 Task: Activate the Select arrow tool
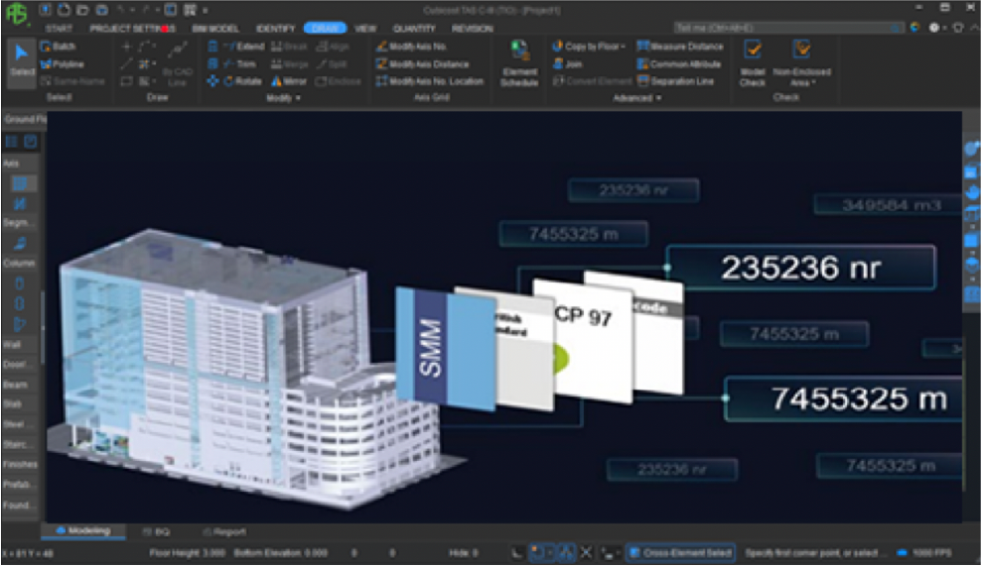click(x=21, y=61)
